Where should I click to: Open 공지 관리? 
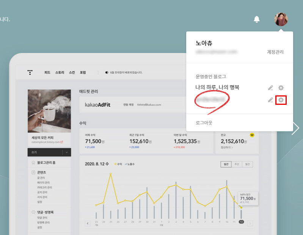pyautogui.click(x=42, y=192)
